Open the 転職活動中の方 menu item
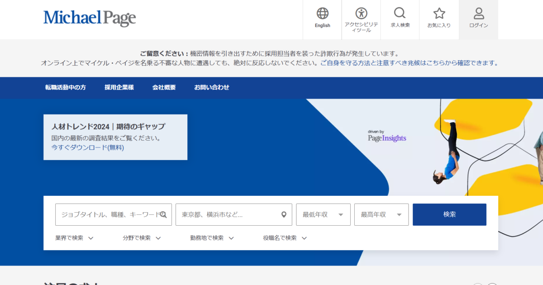Image resolution: width=543 pixels, height=285 pixels. tap(65, 88)
